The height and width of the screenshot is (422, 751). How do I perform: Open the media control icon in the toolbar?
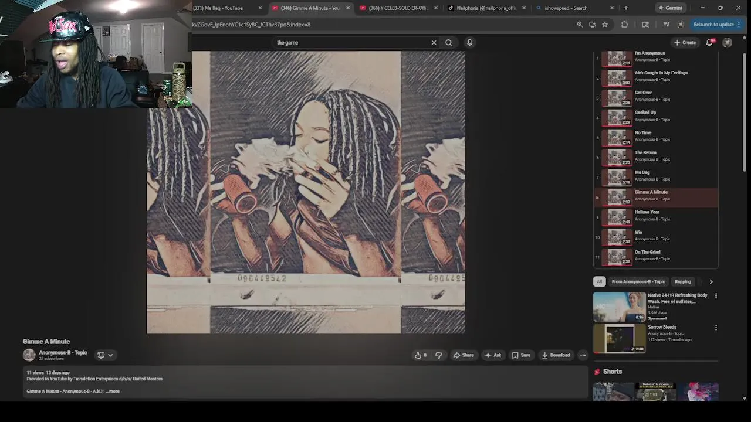tap(666, 25)
